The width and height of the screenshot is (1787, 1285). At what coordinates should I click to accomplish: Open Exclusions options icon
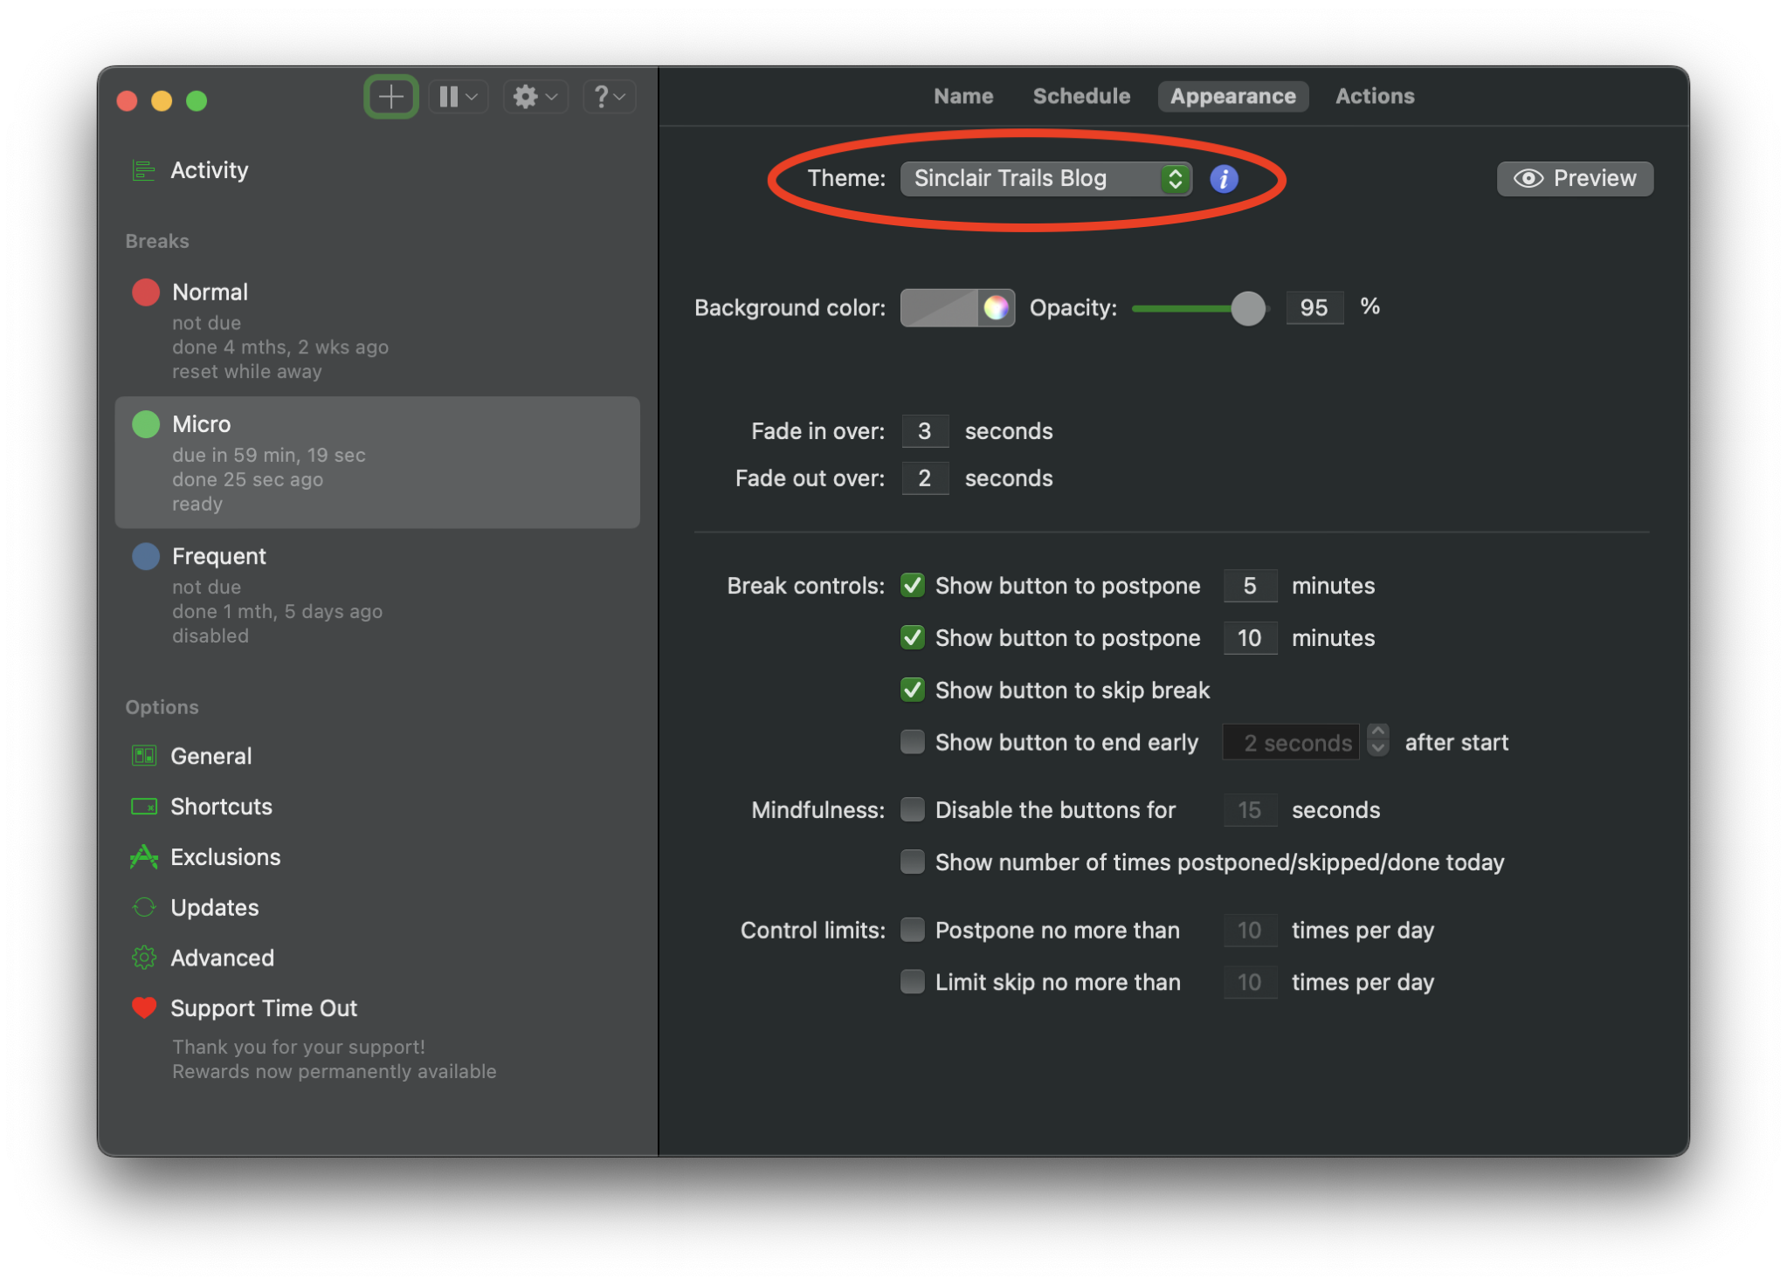coord(144,857)
